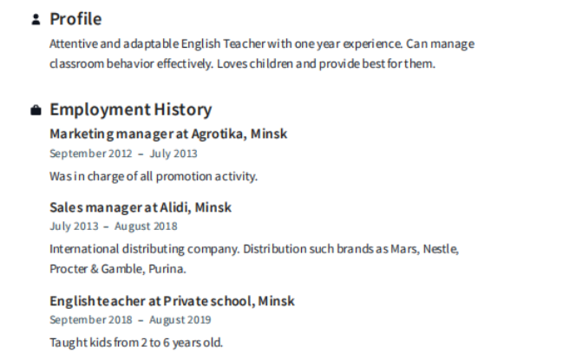The width and height of the screenshot is (563, 360).
Task: Click the line starting 'Attentive and adaptable'
Action: [262, 43]
